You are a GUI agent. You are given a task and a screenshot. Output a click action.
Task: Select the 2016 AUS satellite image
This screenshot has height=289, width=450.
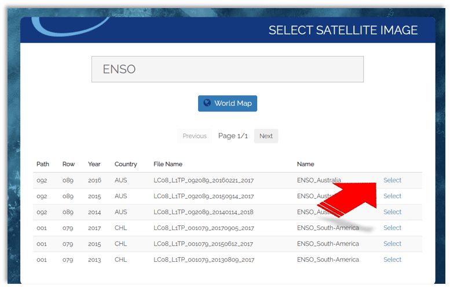click(392, 180)
